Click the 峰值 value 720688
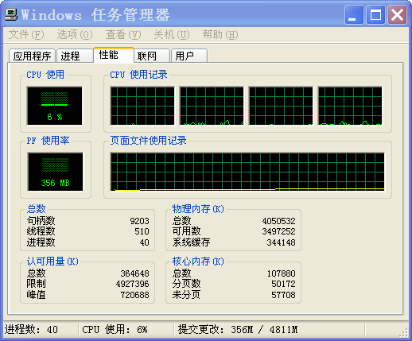Viewport: 412px width, 341px height. [134, 295]
